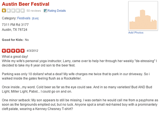Click the fifth red star of the review
The image size is (162, 113).
[22, 51]
